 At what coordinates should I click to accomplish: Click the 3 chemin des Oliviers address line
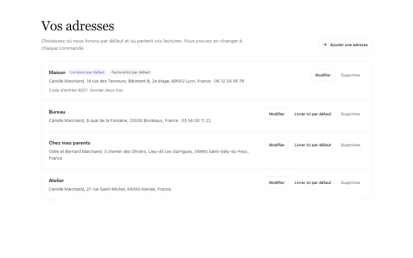coord(149,155)
